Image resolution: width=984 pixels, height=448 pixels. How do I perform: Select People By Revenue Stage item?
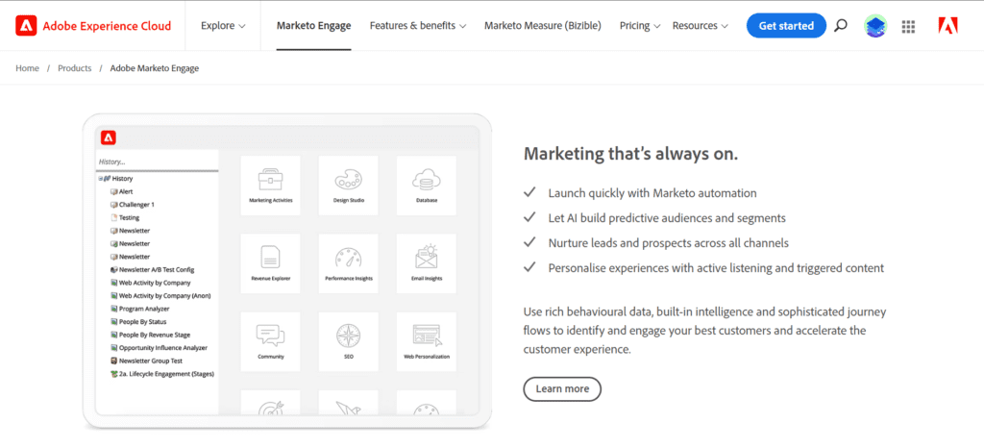click(x=151, y=336)
